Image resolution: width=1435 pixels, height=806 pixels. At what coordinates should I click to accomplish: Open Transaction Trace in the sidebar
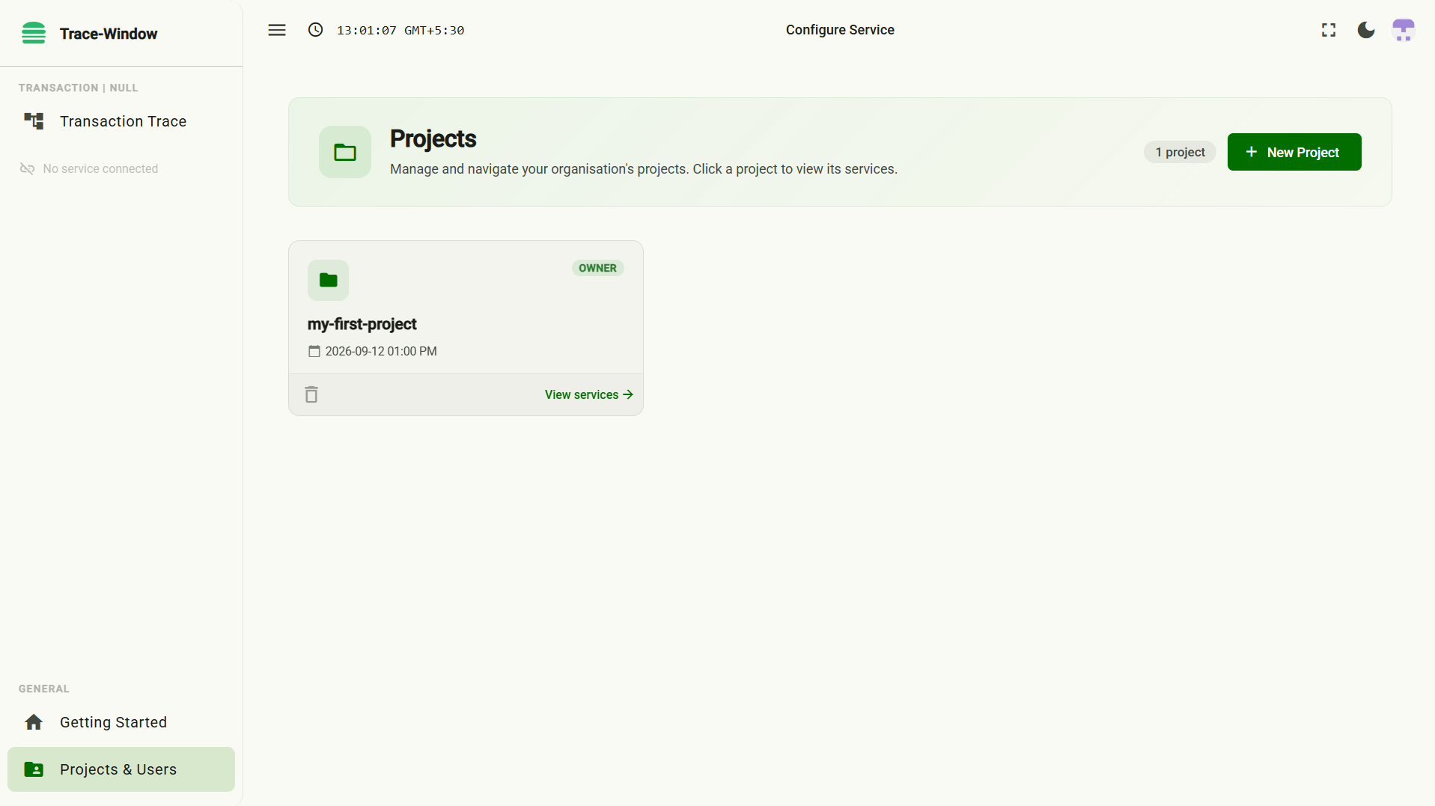click(121, 121)
